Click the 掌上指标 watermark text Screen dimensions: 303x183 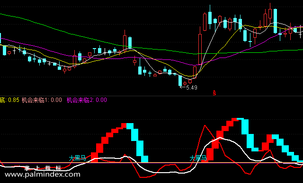click(x=43, y=168)
